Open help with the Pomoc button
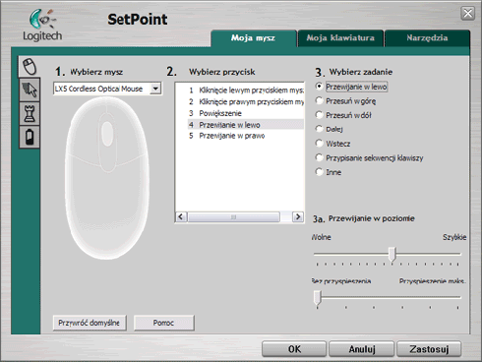This screenshot has height=362, width=482. pyautogui.click(x=163, y=323)
